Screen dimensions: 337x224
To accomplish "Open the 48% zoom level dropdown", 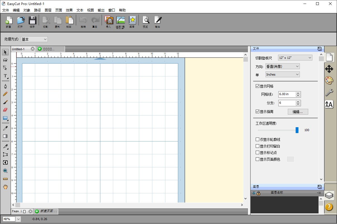I will pos(18,219).
